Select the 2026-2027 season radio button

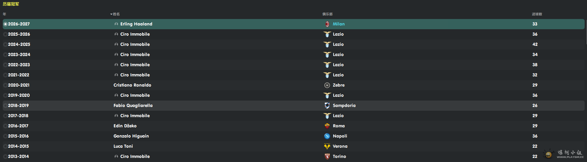point(5,24)
